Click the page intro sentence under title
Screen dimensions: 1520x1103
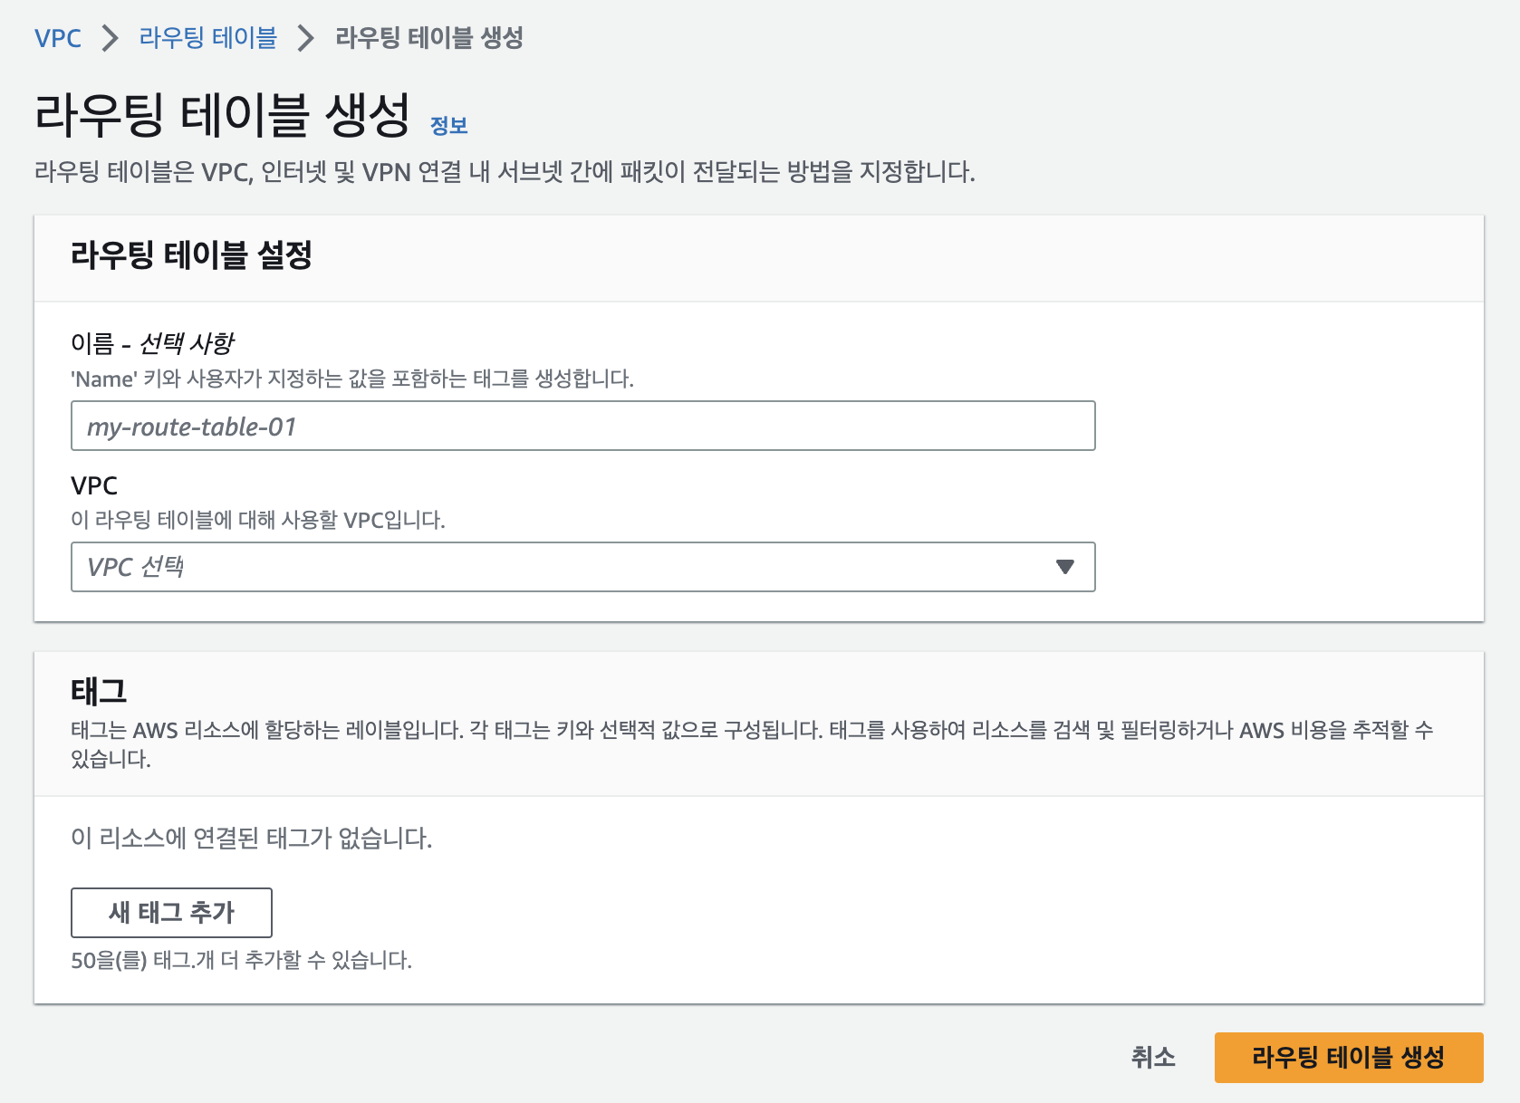(x=505, y=172)
